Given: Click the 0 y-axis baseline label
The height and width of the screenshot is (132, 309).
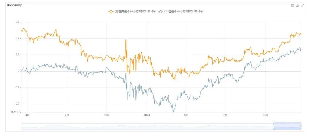Looking at the screenshot, I should pos(19,71).
